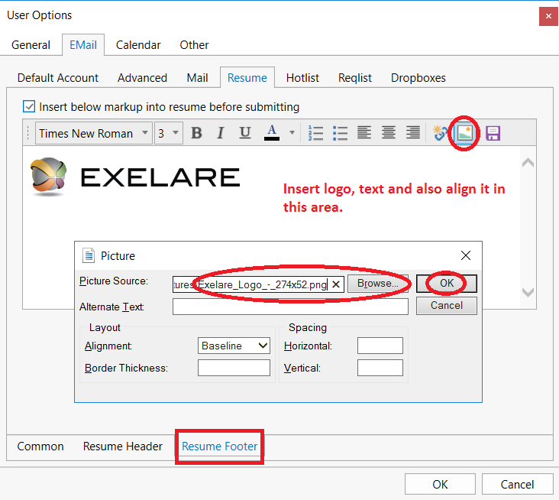Uncheck Insert below markup into resume
This screenshot has height=500, width=559.
pos(29,107)
